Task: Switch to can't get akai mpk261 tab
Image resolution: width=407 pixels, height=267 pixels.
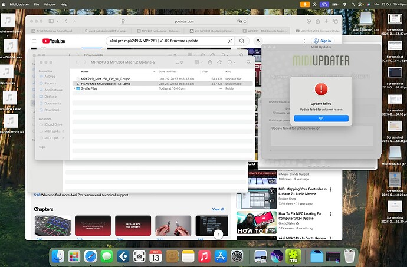Action: (106, 31)
